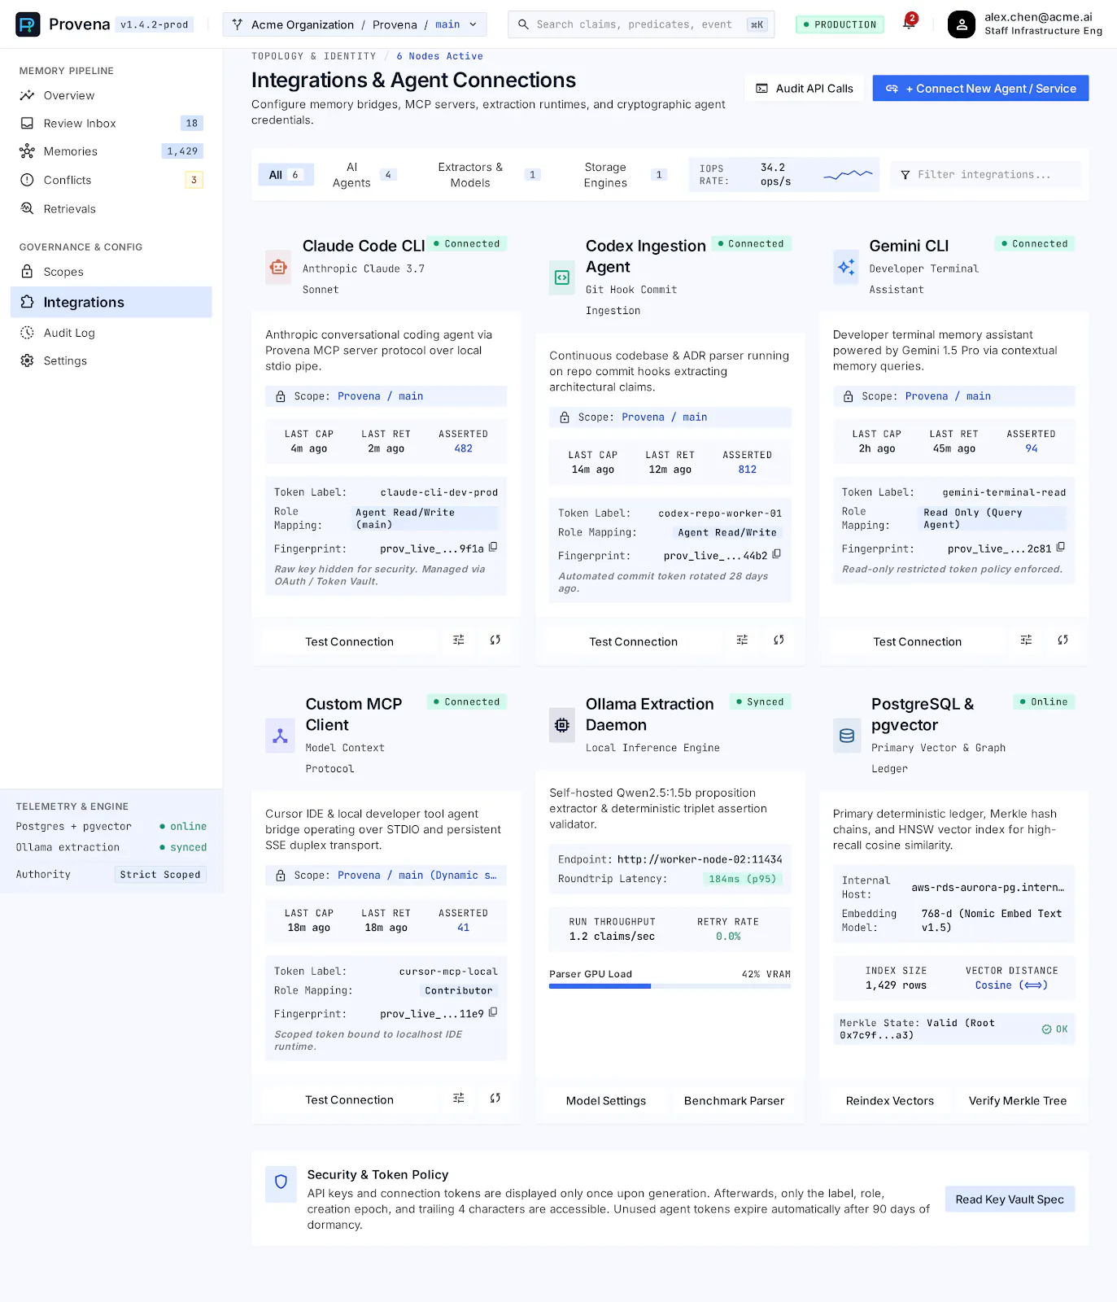
Task: Copy the prov_live_...9f1a fingerprint
Action: click(493, 548)
